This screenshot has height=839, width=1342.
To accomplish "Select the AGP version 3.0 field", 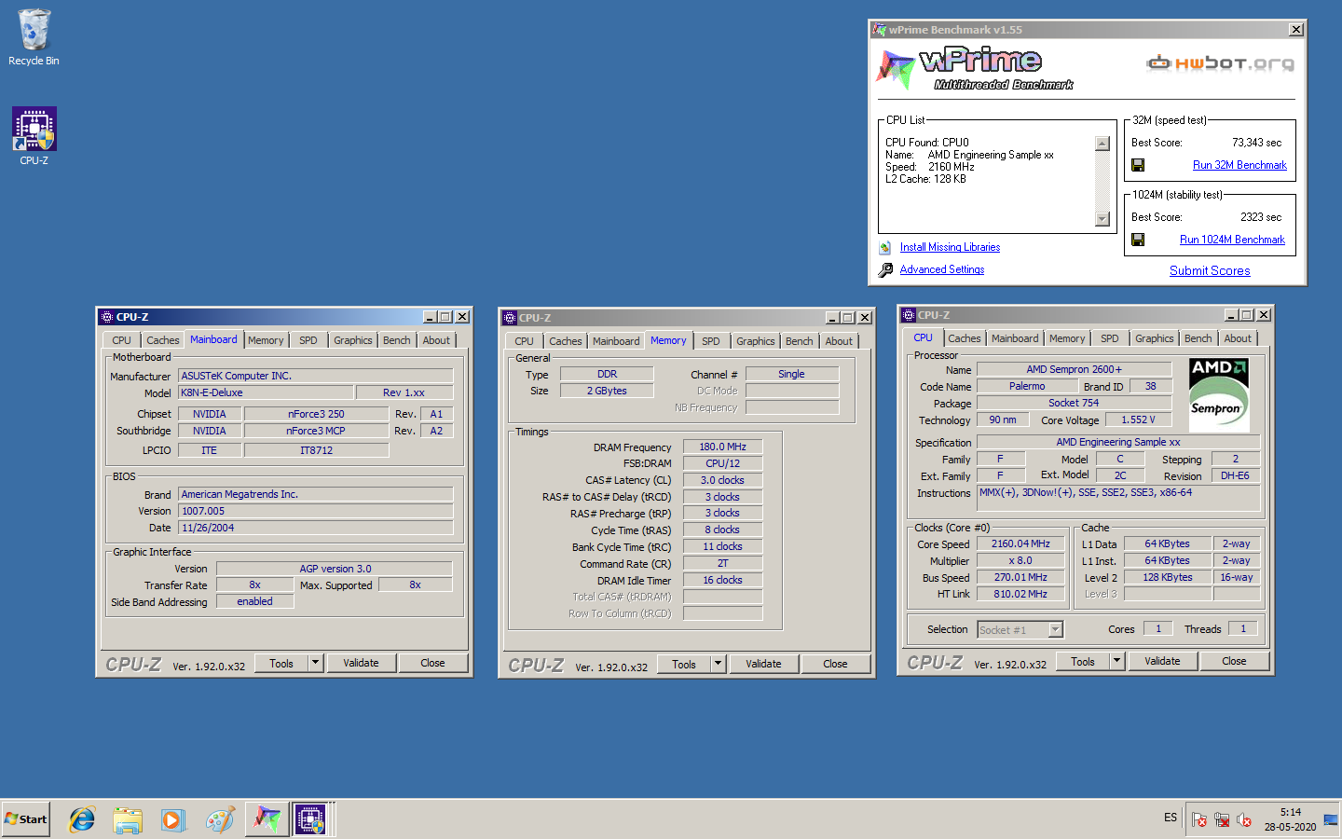I will [335, 568].
